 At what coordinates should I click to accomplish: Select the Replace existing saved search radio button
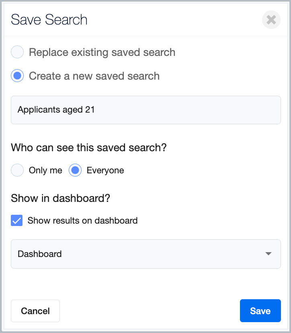click(x=17, y=52)
